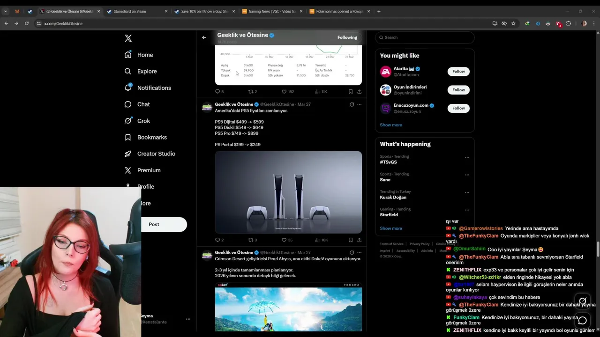Open Grok from the sidebar
This screenshot has width=600, height=337.
(x=137, y=121)
